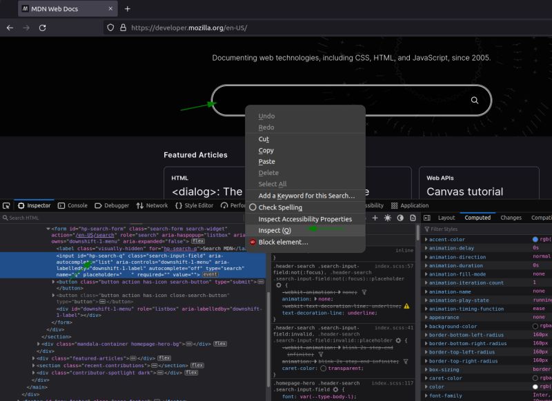Click the browser Back arrow

click(x=10, y=28)
